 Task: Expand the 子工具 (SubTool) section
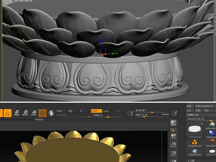(x=191, y=161)
